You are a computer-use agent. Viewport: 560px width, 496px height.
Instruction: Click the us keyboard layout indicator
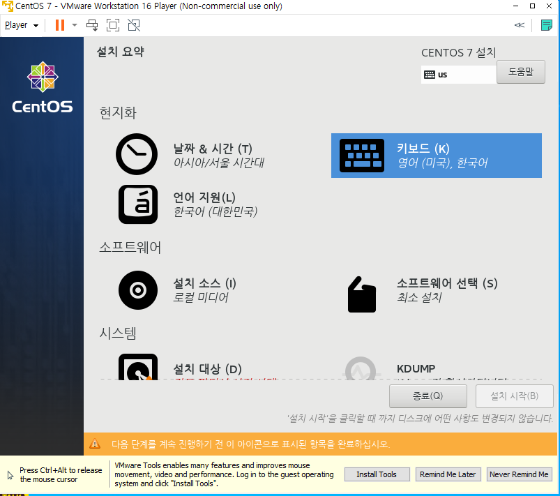click(x=459, y=75)
